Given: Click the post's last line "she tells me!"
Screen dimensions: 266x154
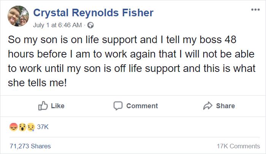Looking at the screenshot, I should point(38,83).
